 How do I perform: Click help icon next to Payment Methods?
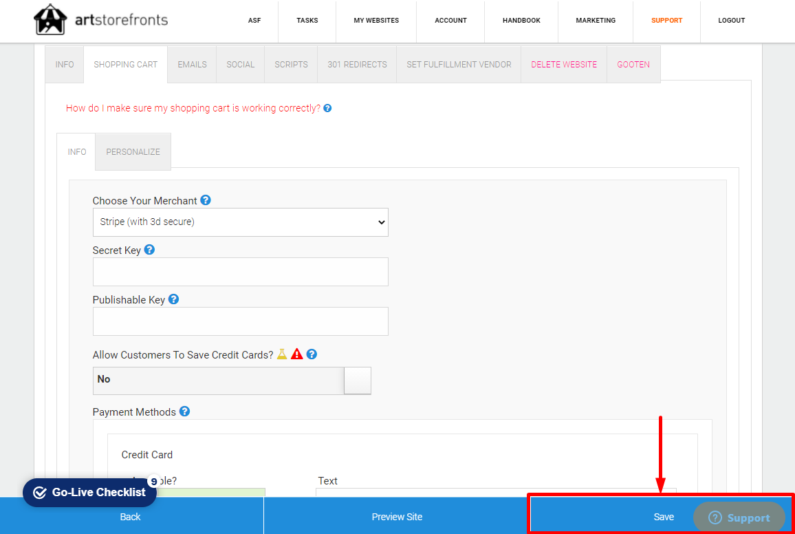click(184, 412)
